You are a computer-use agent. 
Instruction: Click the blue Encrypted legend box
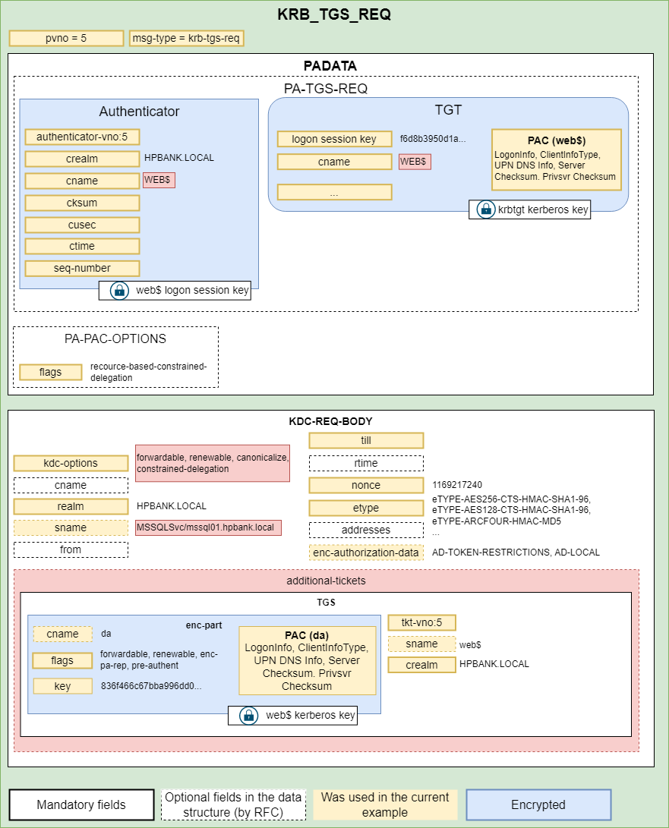click(x=538, y=804)
